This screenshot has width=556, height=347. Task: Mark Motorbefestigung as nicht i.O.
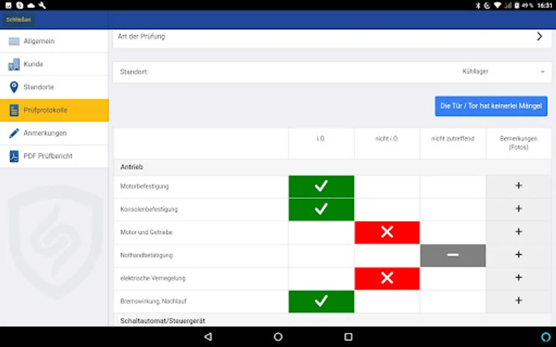[x=386, y=186]
